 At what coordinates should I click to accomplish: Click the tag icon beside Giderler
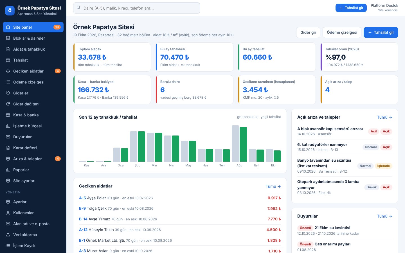(x=8, y=93)
